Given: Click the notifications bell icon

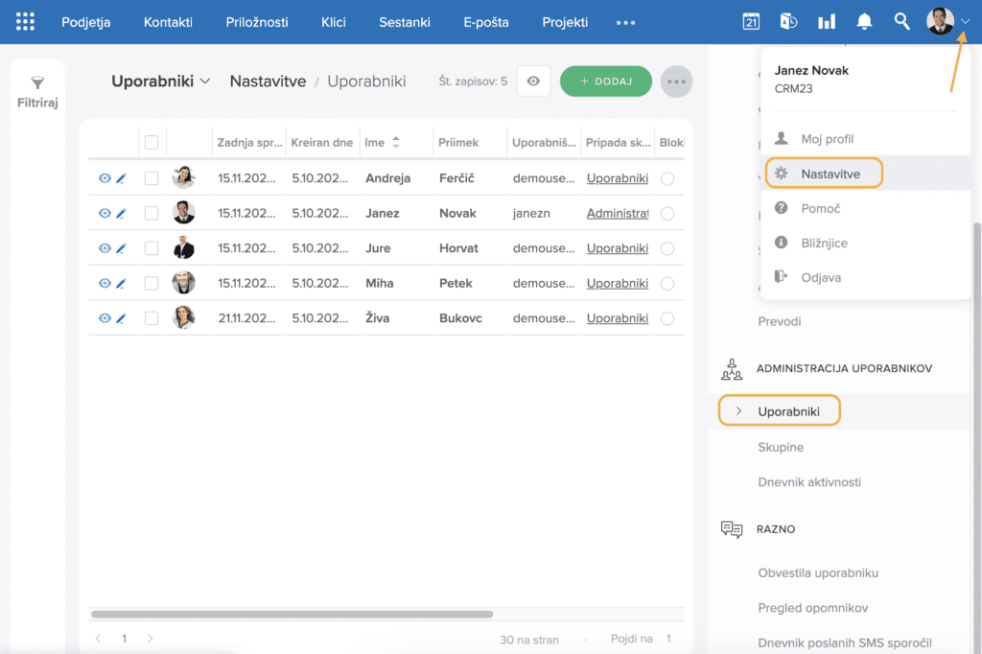Looking at the screenshot, I should click(864, 22).
